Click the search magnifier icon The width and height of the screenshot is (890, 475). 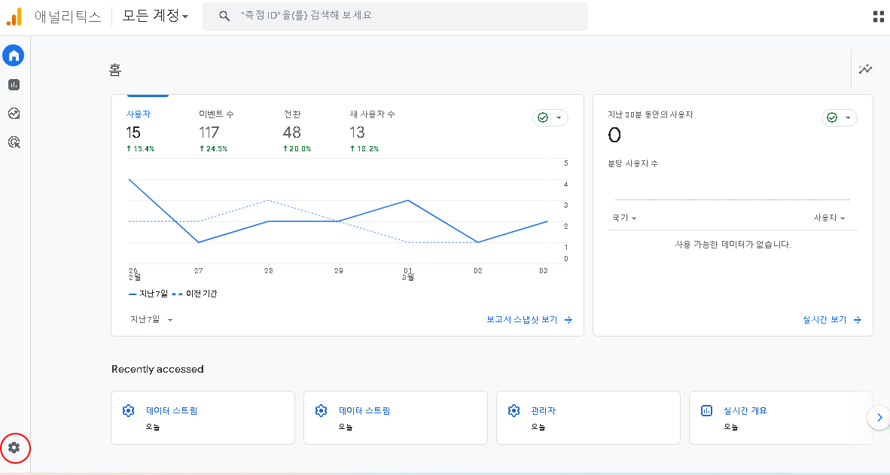coord(224,16)
